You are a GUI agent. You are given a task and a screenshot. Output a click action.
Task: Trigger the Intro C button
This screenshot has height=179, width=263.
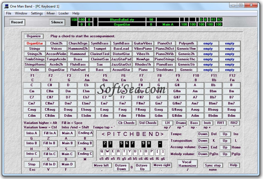[32, 154]
